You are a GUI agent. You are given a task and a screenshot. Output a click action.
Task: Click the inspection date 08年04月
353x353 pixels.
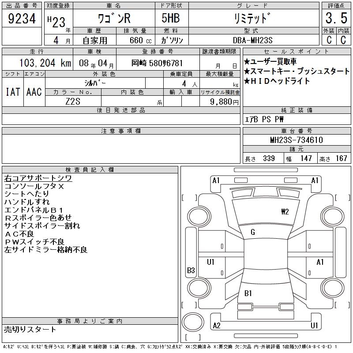coord(96,64)
